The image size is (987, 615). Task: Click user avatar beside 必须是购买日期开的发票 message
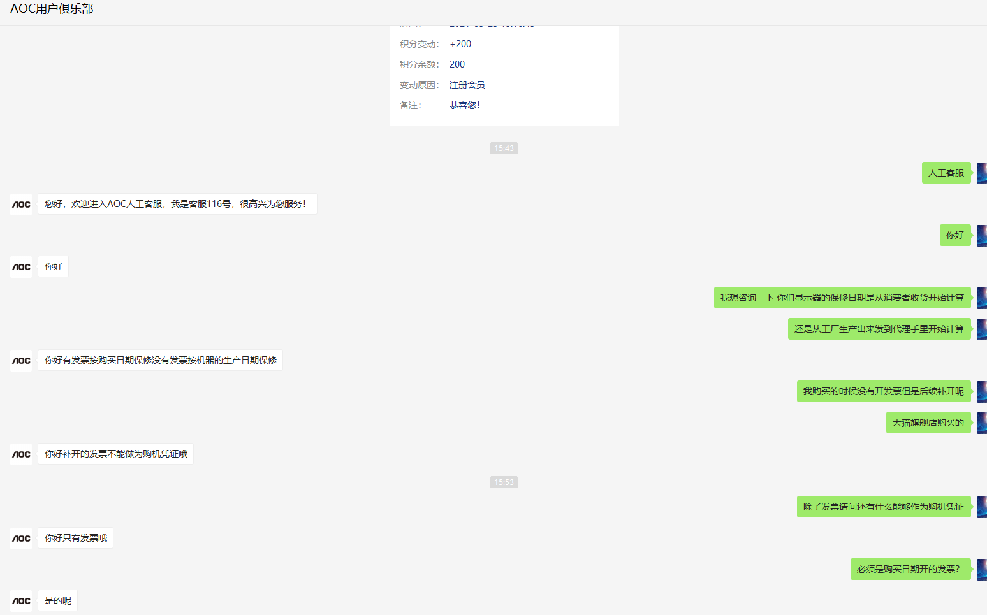pyautogui.click(x=982, y=570)
